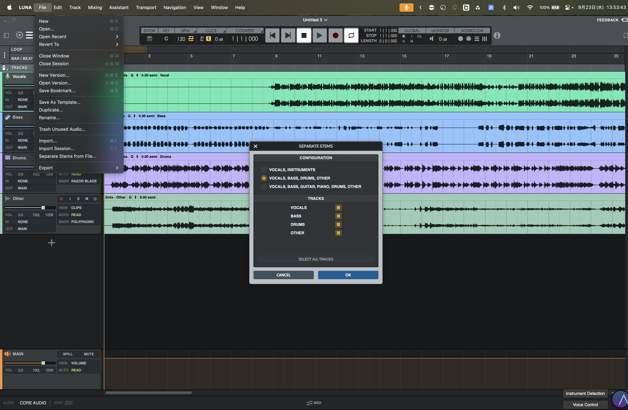Screen dimensions: 628x410
Task: Click the circular focus browser icon
Action: point(19,35)
